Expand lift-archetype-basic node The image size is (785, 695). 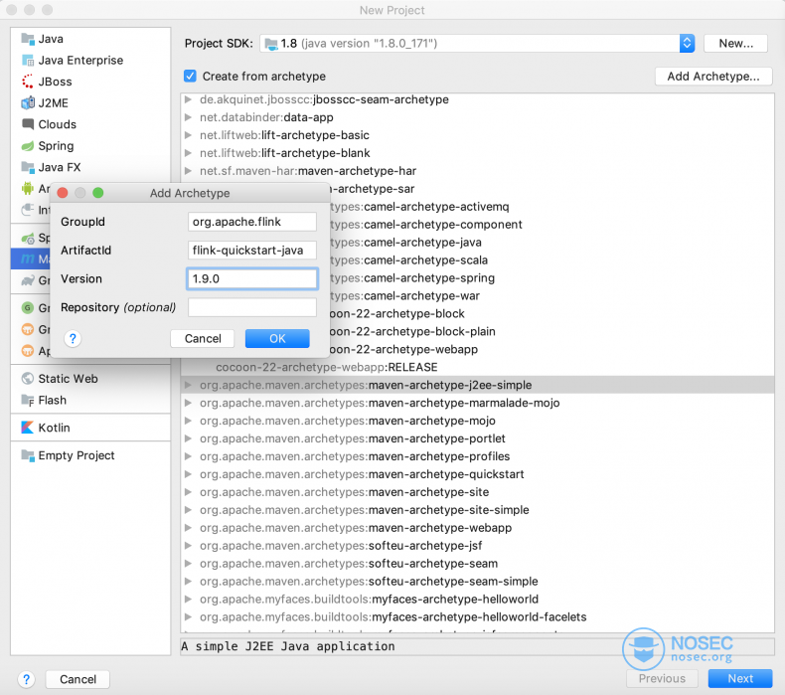point(188,135)
